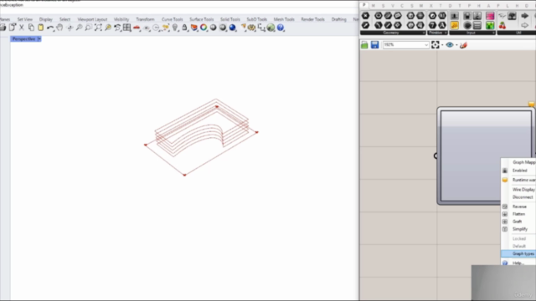The height and width of the screenshot is (301, 536).
Task: Choose Disconnect in the context menu
Action: [518, 197]
